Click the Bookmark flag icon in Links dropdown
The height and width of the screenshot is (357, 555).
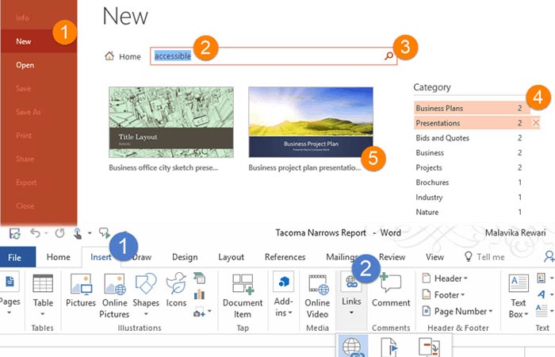point(389,347)
